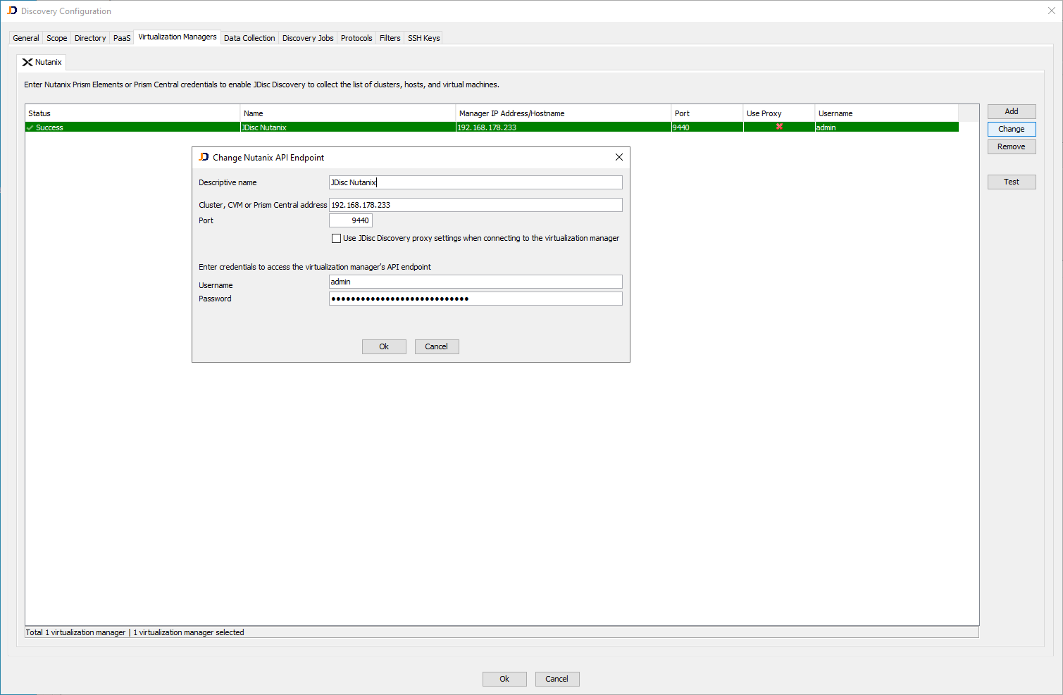
Task: Open the Data Collection tab
Action: tap(249, 38)
